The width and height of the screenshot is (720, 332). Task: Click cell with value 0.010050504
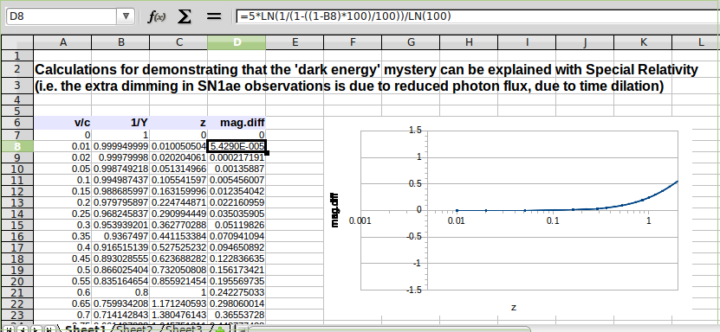pyautogui.click(x=178, y=146)
